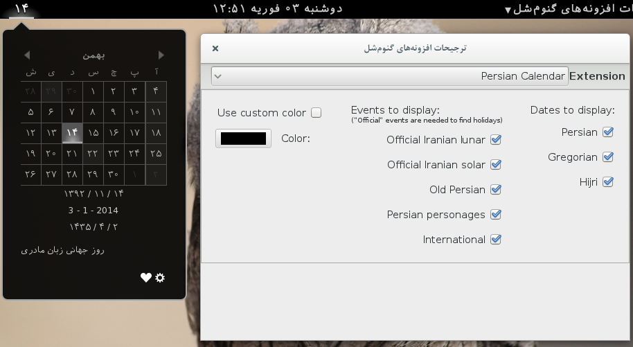Screen dimensions: 633x347
Task: Open the Extension dropdown showing Persian Calendar
Action: [389, 76]
